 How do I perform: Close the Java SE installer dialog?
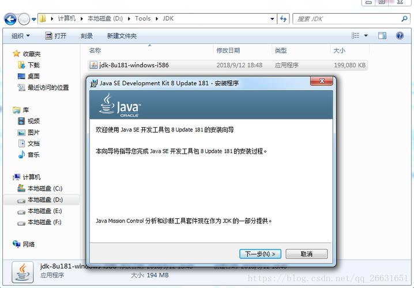click(x=322, y=81)
